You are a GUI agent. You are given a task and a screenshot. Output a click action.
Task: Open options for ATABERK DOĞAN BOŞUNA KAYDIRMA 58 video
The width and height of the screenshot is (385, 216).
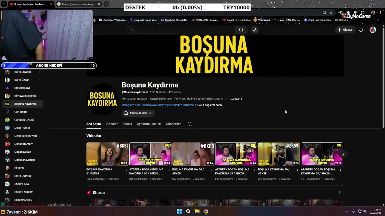pyautogui.click(x=340, y=169)
